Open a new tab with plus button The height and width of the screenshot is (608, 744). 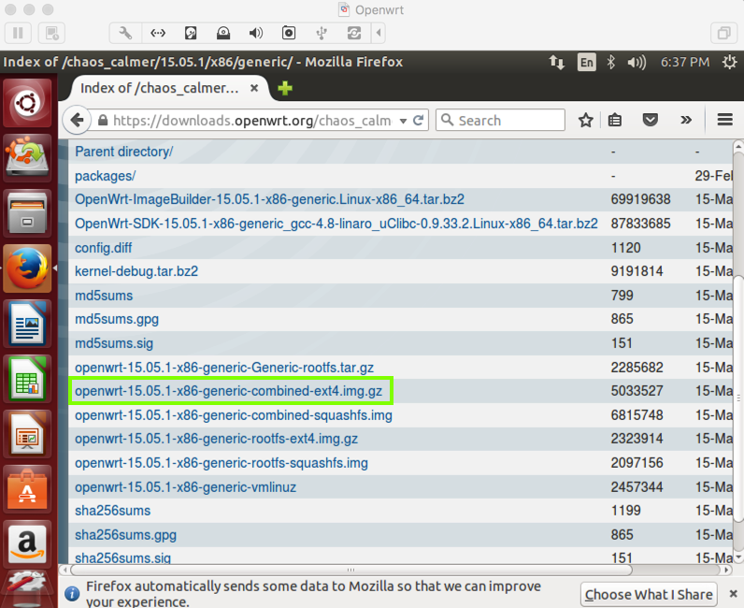click(x=285, y=88)
